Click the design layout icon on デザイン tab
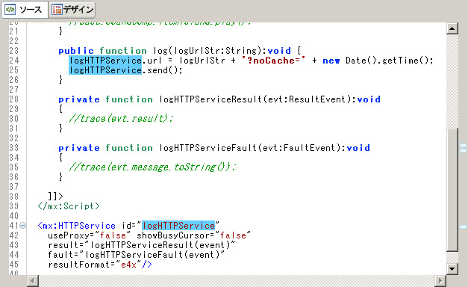 point(57,10)
